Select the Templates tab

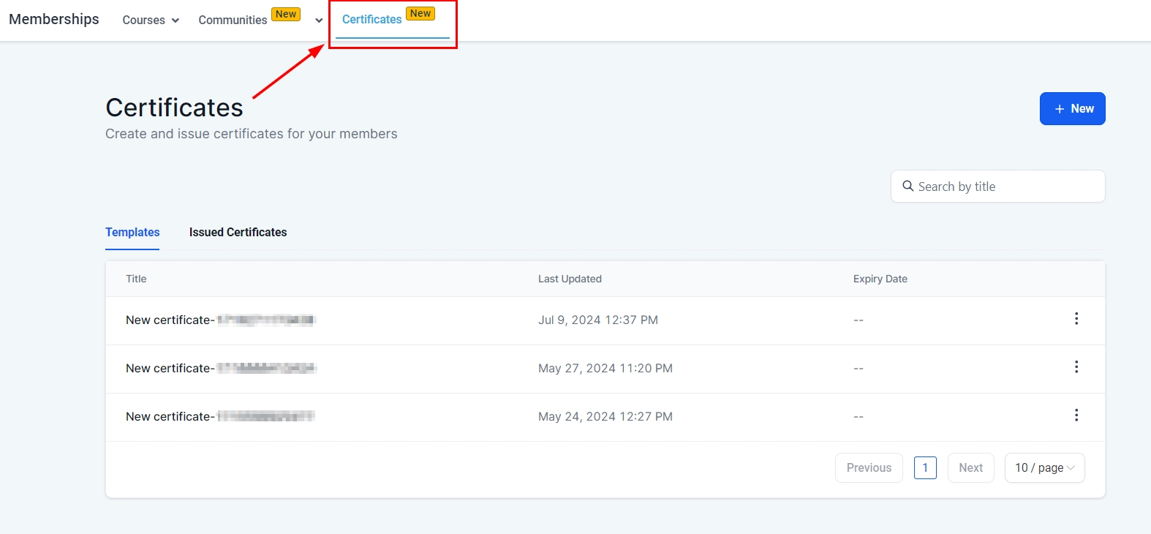(132, 233)
